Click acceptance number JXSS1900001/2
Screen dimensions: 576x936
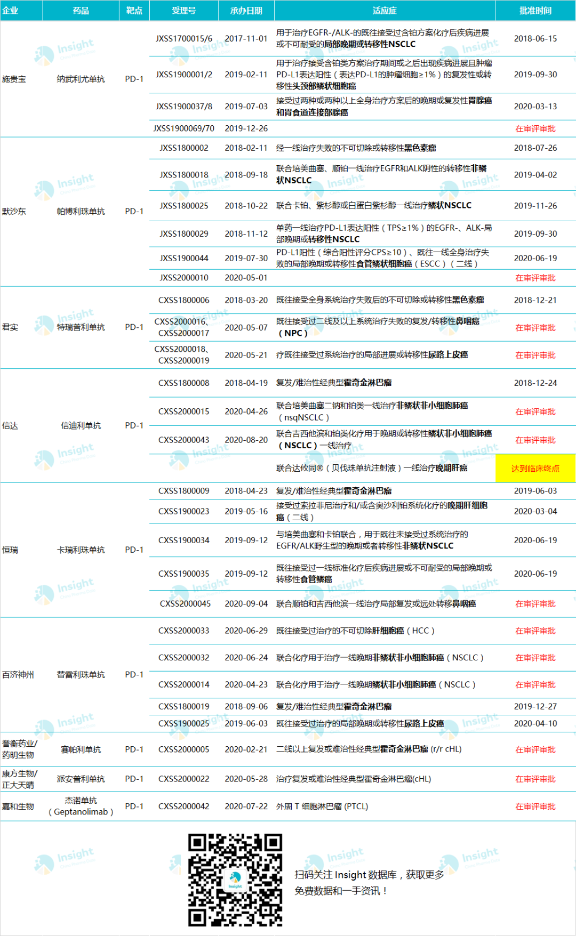[184, 74]
